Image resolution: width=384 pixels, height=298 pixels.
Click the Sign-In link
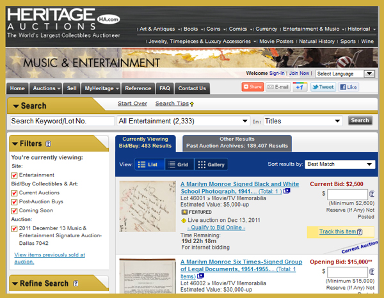coord(276,73)
